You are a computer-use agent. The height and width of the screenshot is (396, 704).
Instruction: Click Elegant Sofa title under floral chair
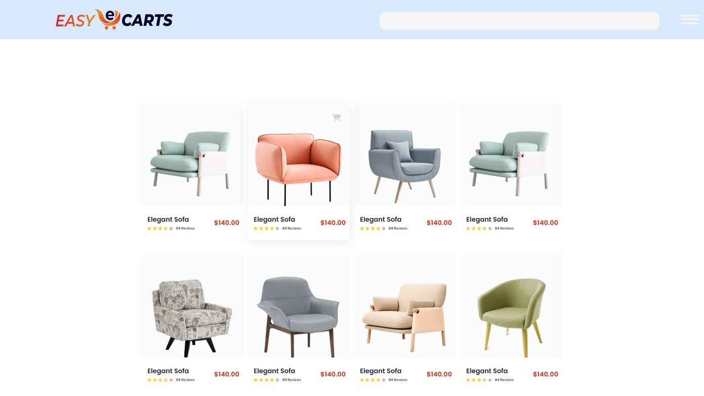[x=168, y=371]
